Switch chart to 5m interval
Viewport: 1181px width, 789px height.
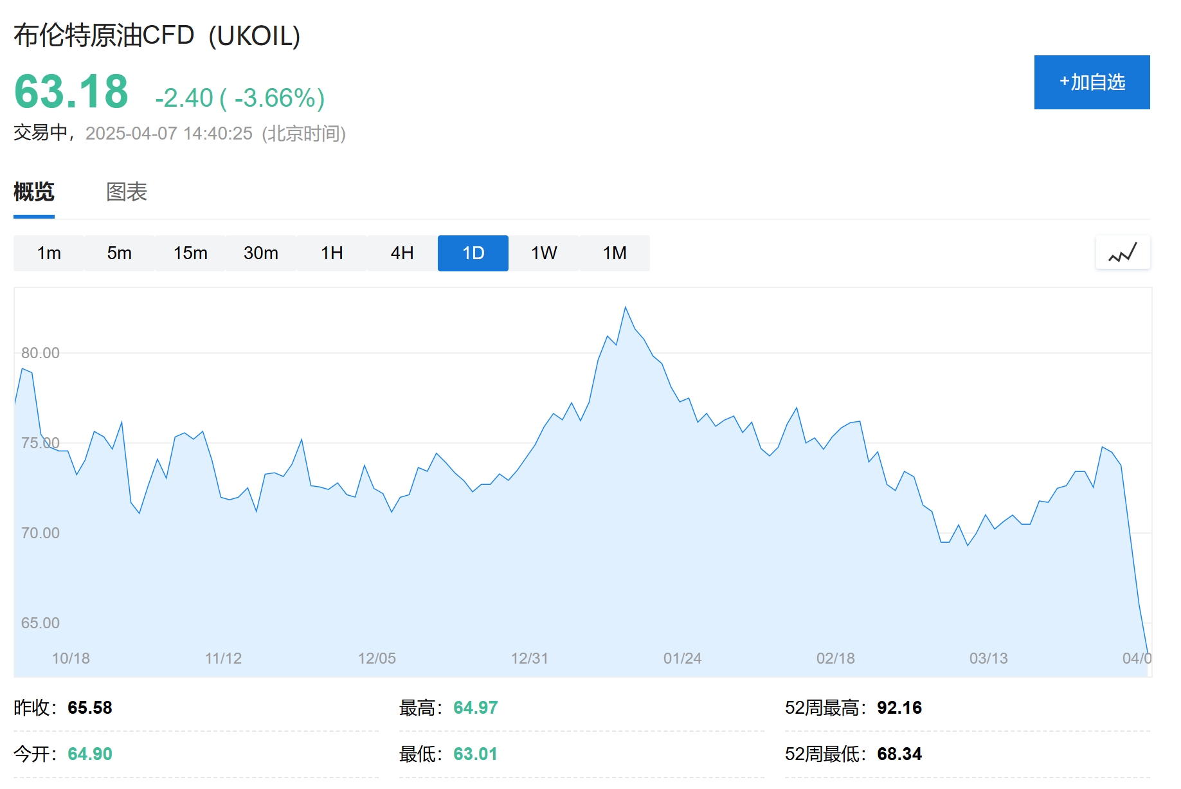[120, 253]
